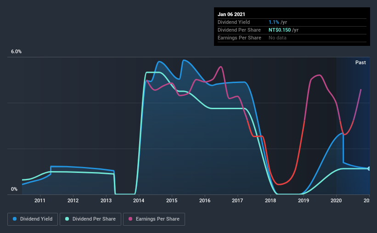The height and width of the screenshot is (233, 377).
Task: Select the 2012 x-axis label
Action: tap(73, 200)
